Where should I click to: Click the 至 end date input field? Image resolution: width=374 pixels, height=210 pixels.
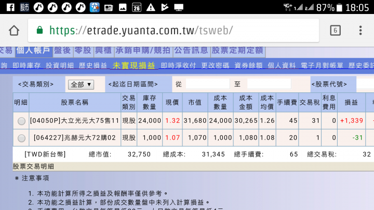(269, 84)
